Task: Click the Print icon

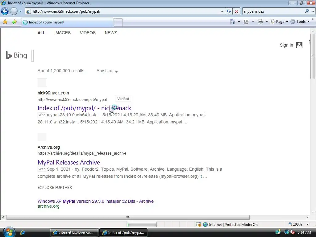Action: coord(260,22)
